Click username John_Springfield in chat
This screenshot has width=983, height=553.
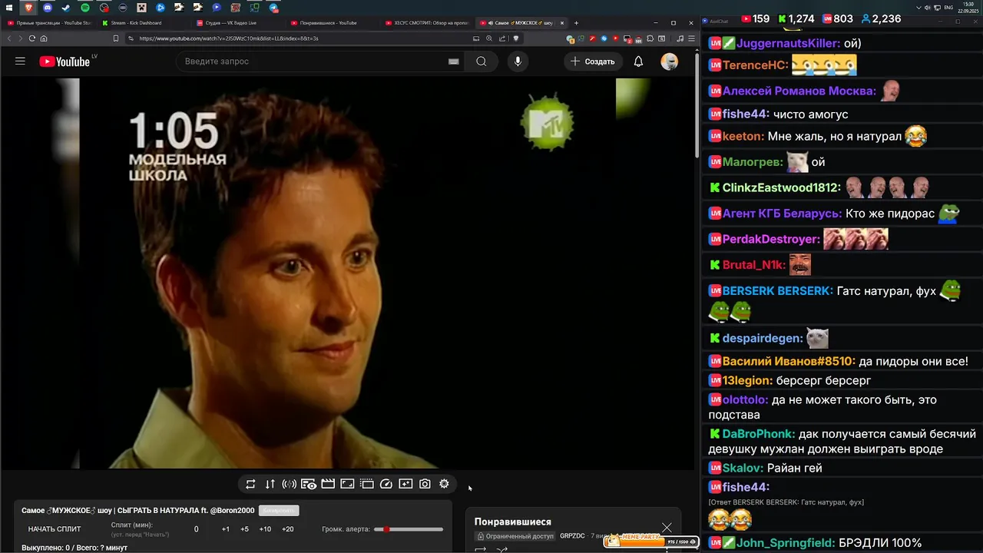[785, 542]
